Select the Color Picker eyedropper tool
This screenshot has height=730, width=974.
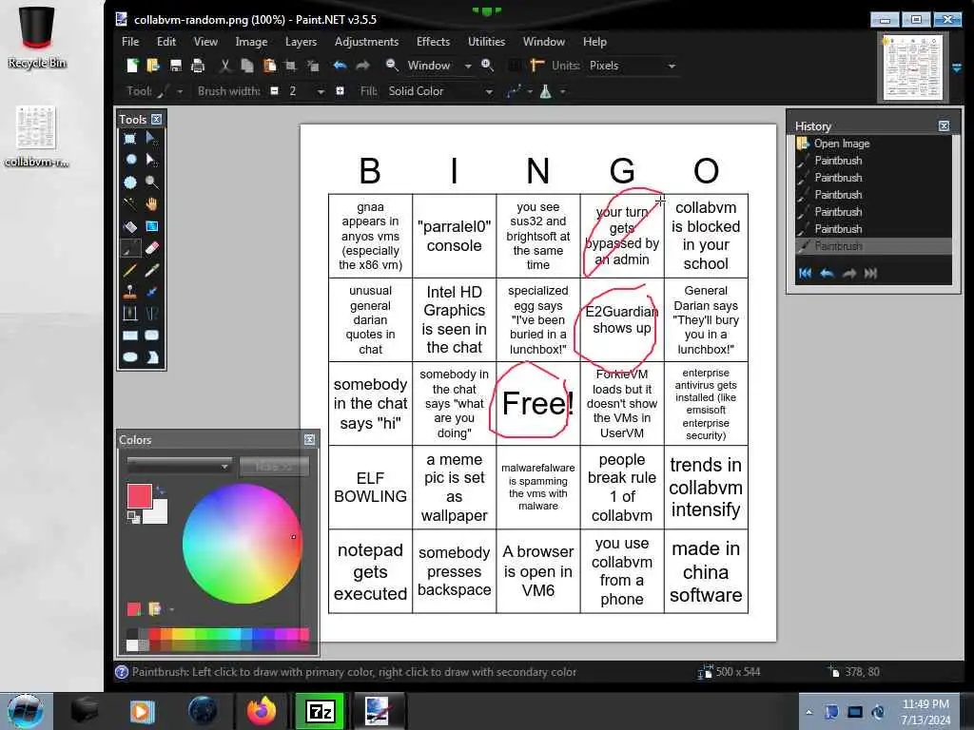[151, 271]
